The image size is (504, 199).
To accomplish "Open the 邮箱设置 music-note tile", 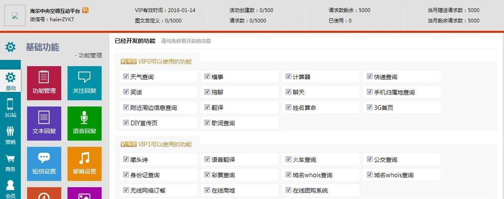I will 84,164.
